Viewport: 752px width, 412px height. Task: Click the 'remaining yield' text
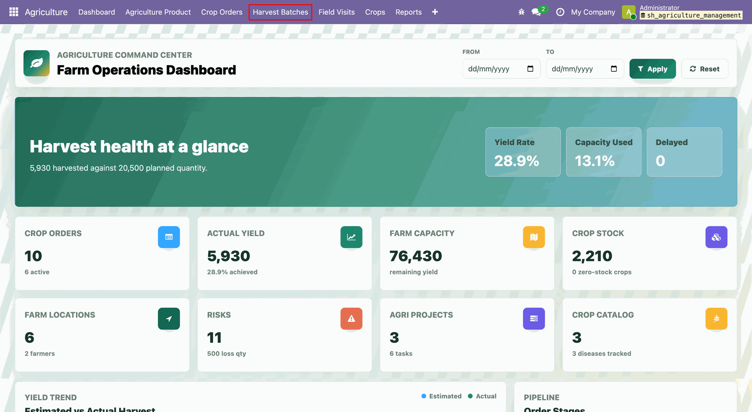point(414,272)
